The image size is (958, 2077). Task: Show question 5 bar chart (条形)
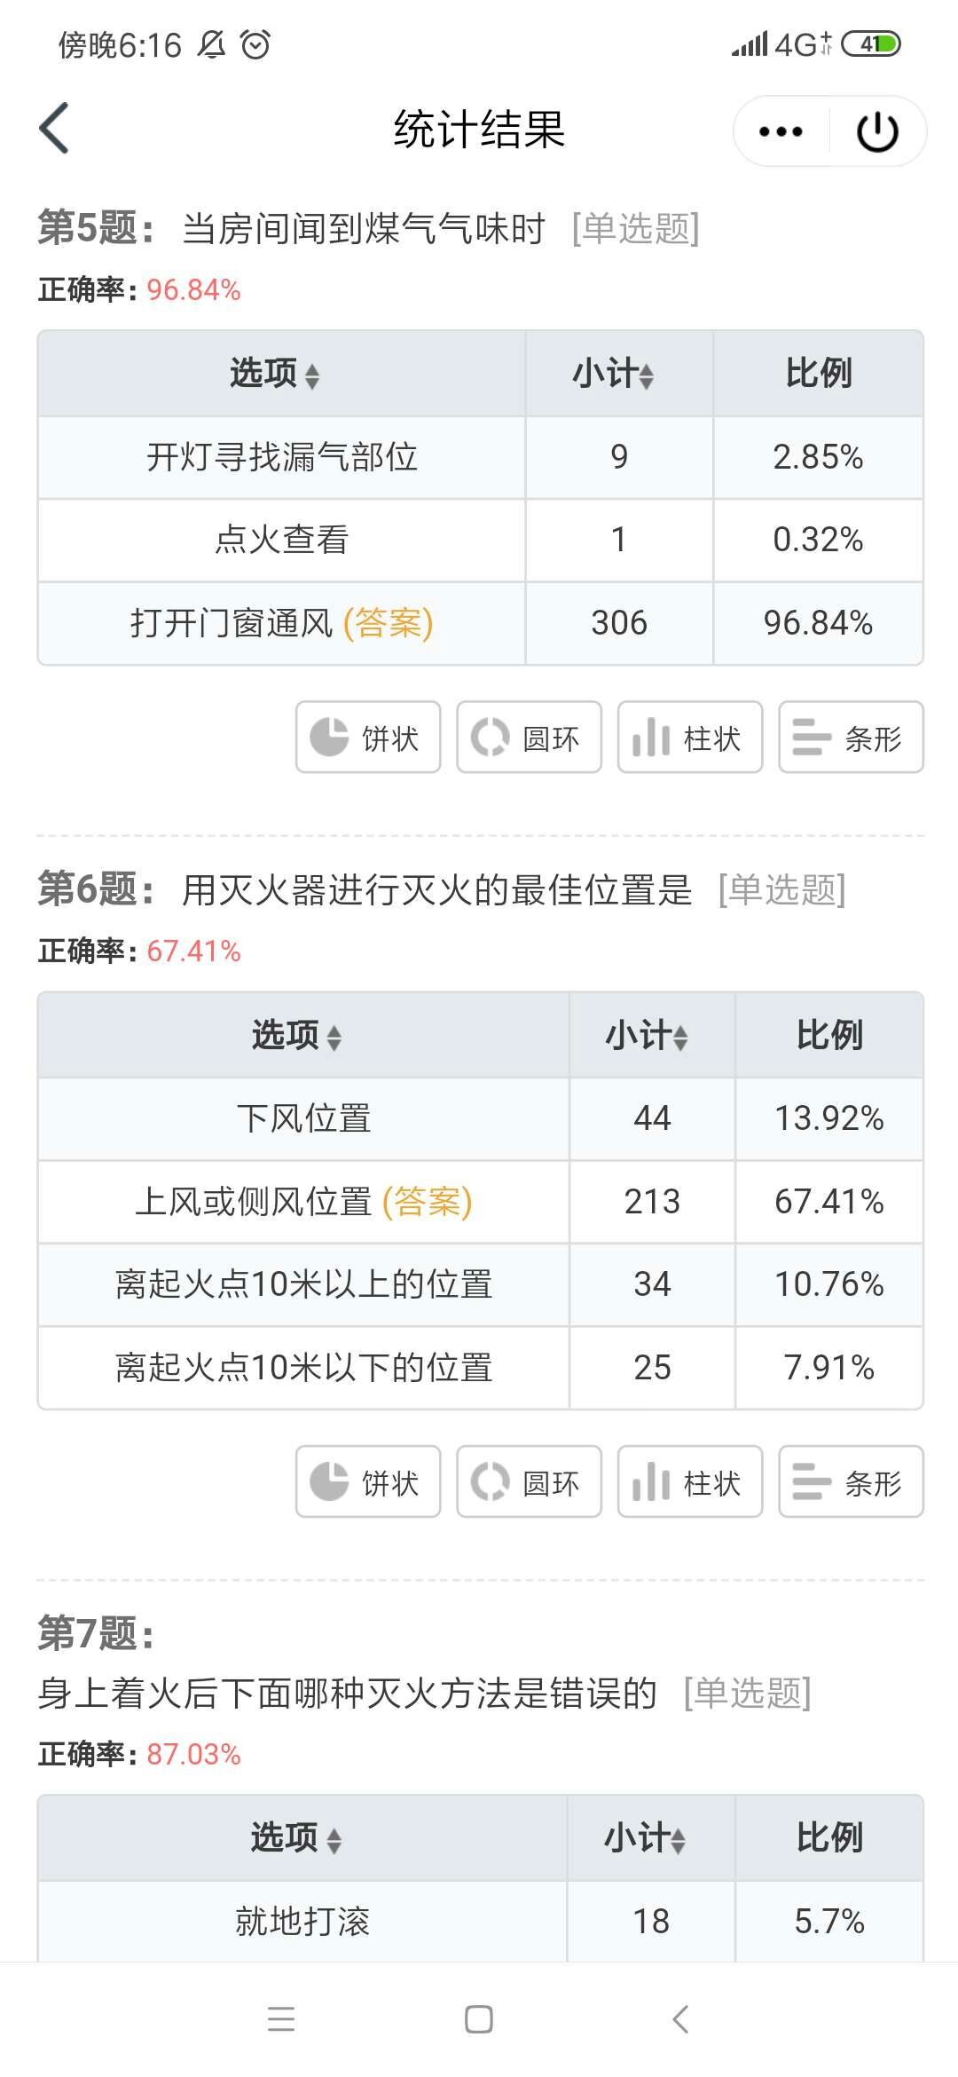[x=851, y=737]
